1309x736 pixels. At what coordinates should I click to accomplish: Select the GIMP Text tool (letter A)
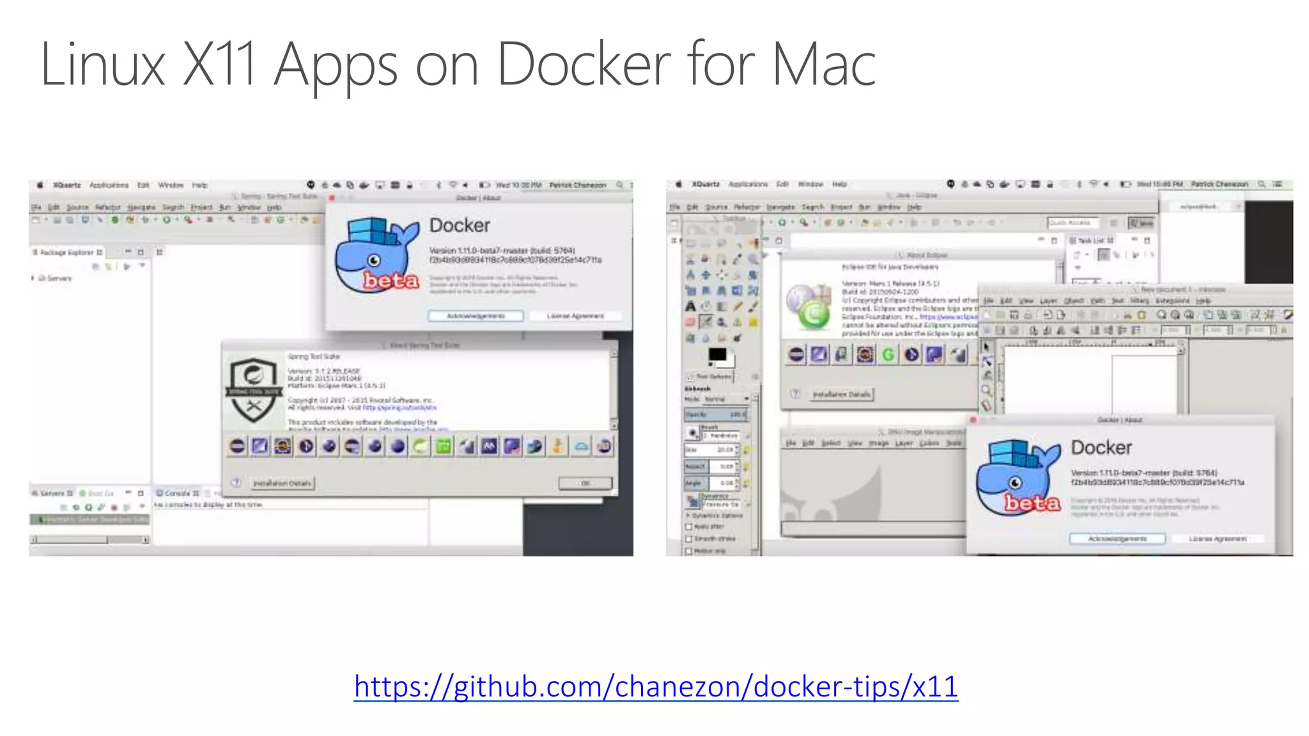[690, 307]
